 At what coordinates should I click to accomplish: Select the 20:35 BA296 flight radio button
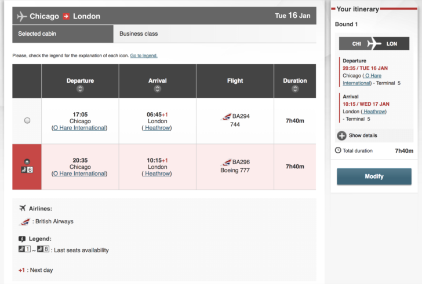coord(27,161)
